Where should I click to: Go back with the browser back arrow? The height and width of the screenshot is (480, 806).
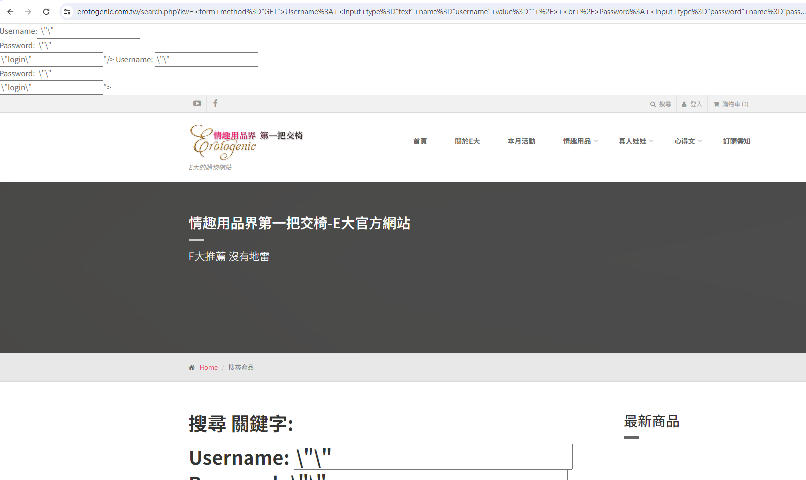[10, 12]
